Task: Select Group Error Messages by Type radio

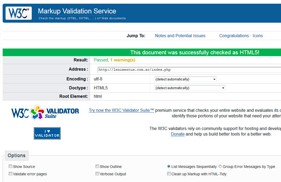Action: (220, 166)
